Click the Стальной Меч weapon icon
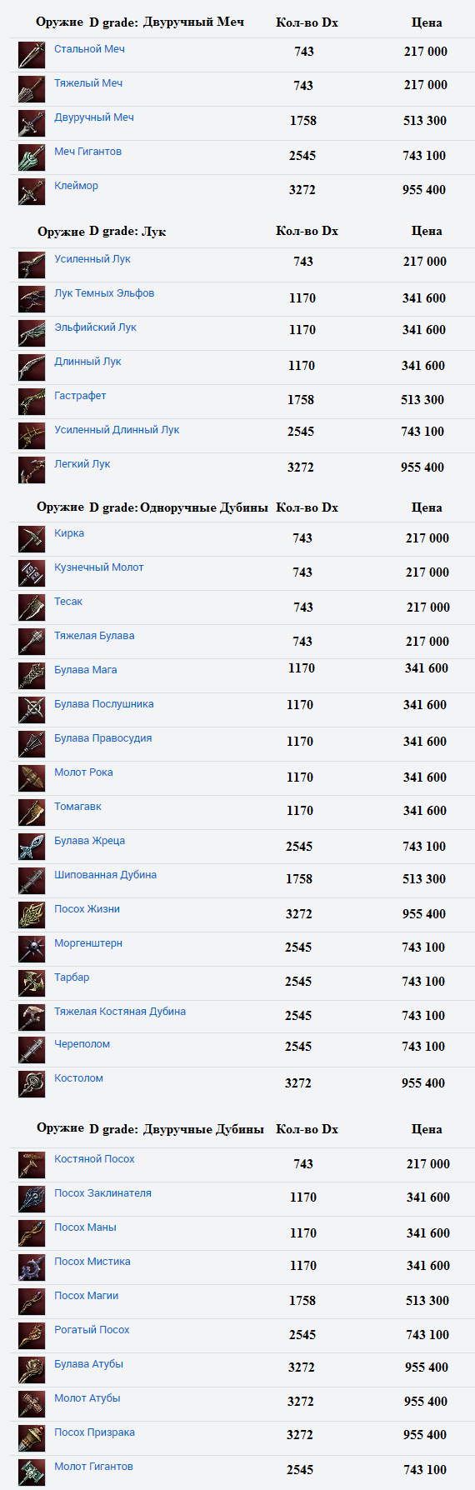This screenshot has height=1490, width=475. coord(32,55)
